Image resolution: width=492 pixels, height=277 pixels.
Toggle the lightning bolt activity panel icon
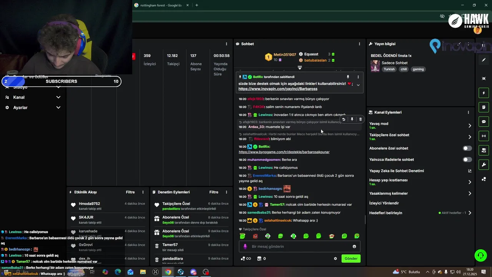click(484, 93)
